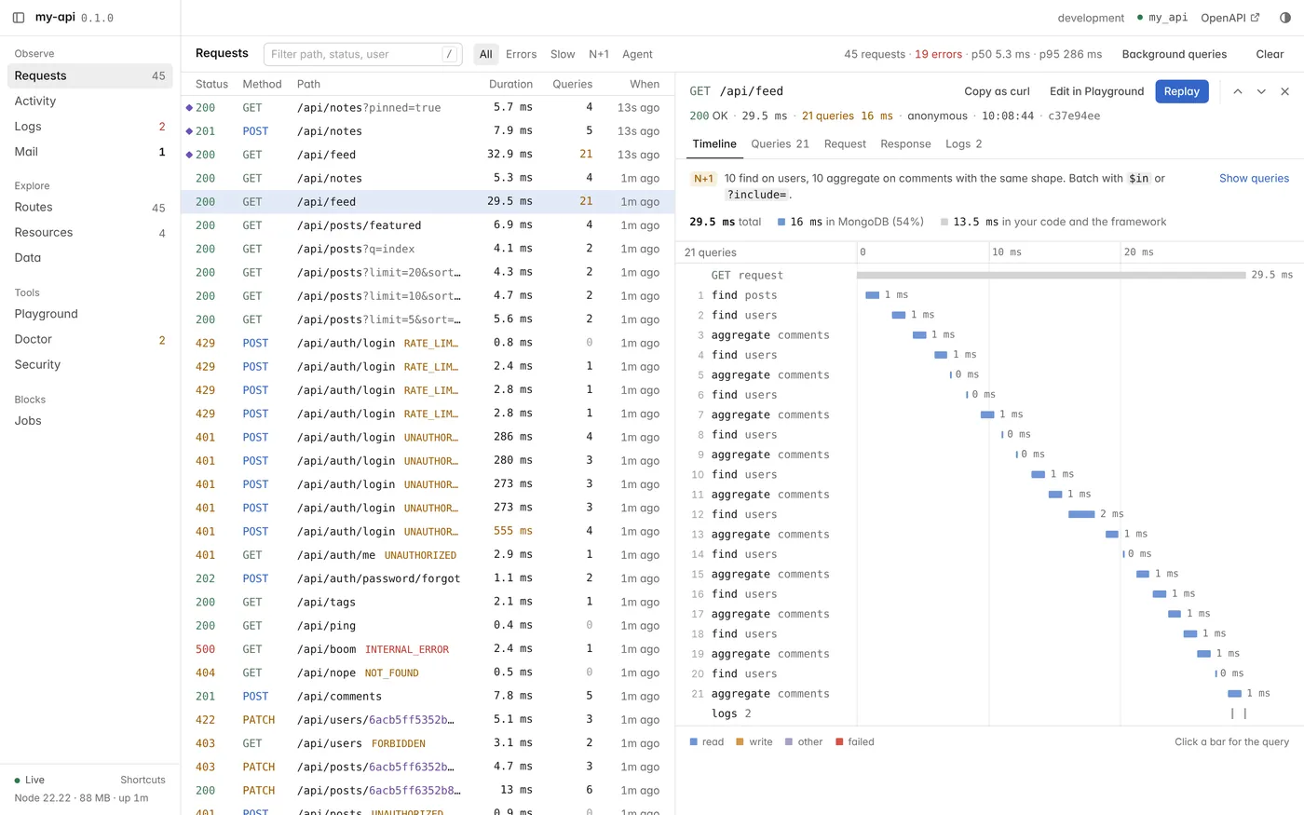This screenshot has width=1304, height=815.
Task: Open the Queries 21 tab
Action: coord(780,143)
